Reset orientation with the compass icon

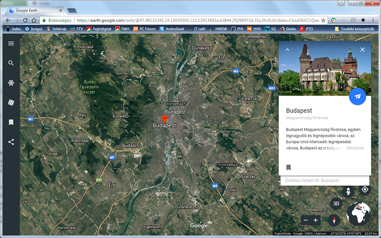(x=334, y=220)
